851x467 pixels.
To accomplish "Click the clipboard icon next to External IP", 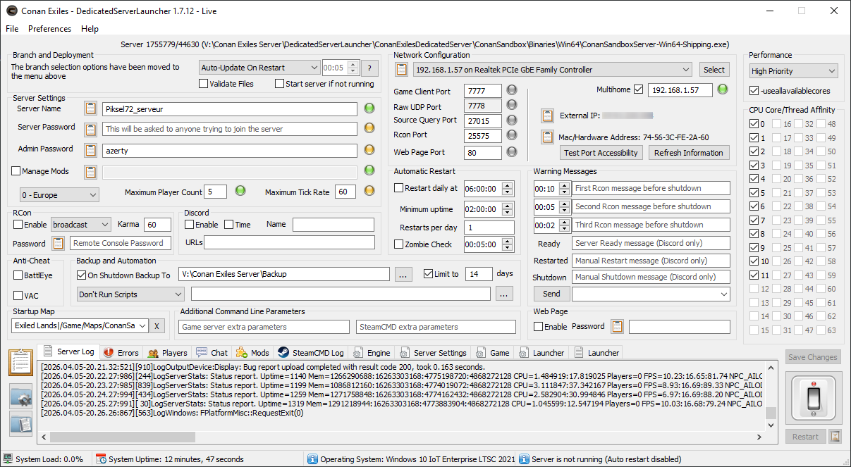I will pyautogui.click(x=547, y=116).
